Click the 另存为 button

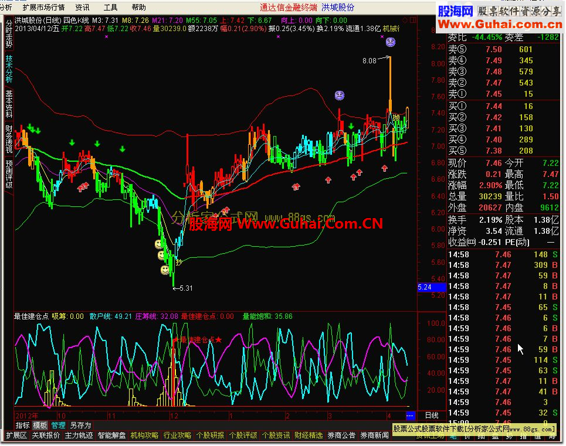(80, 425)
